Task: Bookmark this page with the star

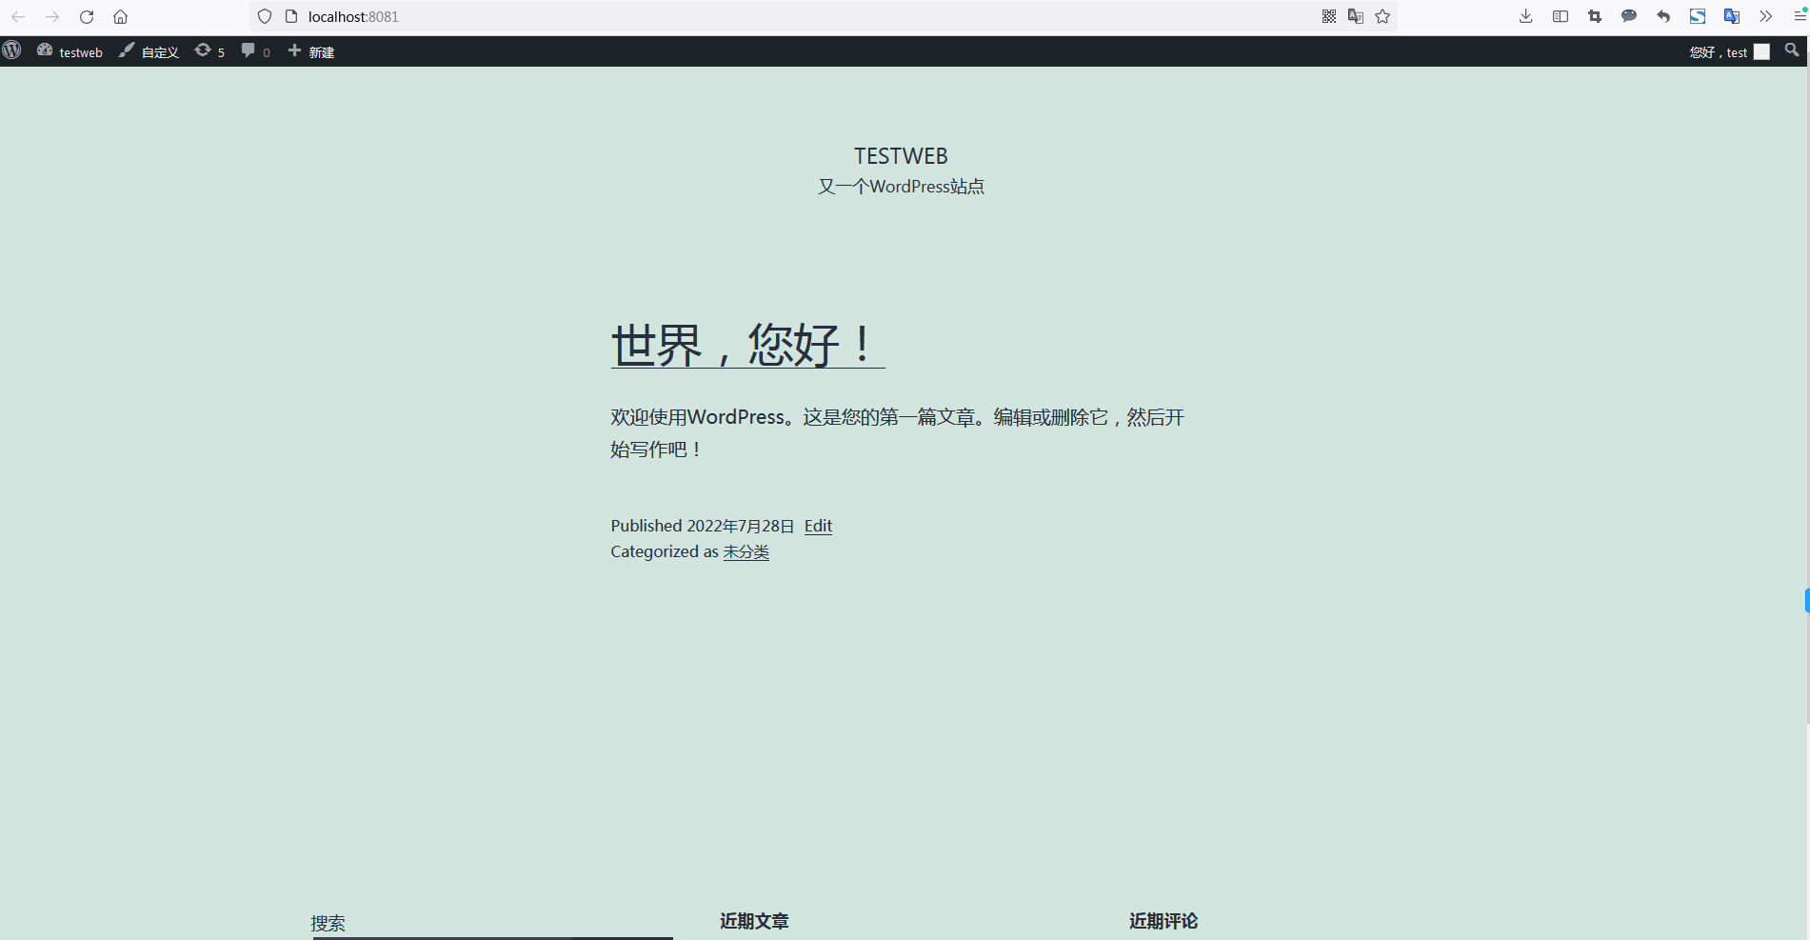Action: tap(1382, 16)
